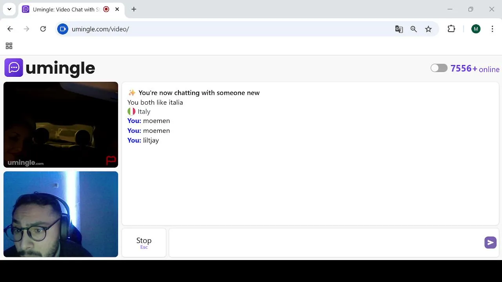
Task: Click the "You both like italia" text
Action: pos(155,102)
